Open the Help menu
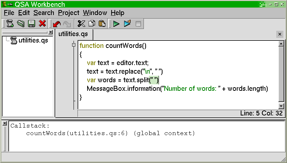Screen dimensions: 287x163 coord(118,13)
